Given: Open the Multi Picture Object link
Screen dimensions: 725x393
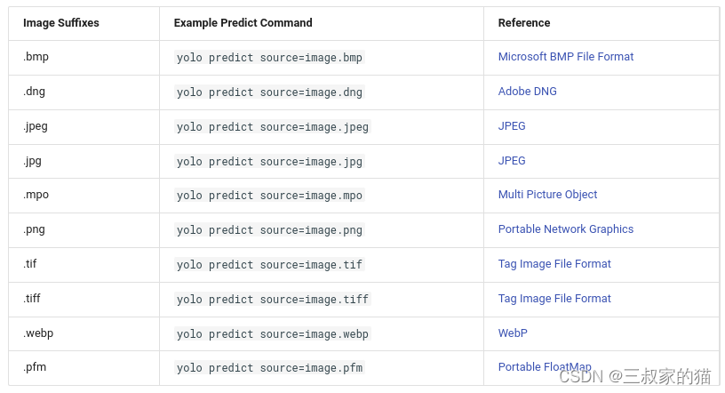Looking at the screenshot, I should pyautogui.click(x=547, y=195).
